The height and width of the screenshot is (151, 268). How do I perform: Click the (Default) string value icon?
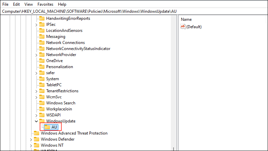pos(183,27)
